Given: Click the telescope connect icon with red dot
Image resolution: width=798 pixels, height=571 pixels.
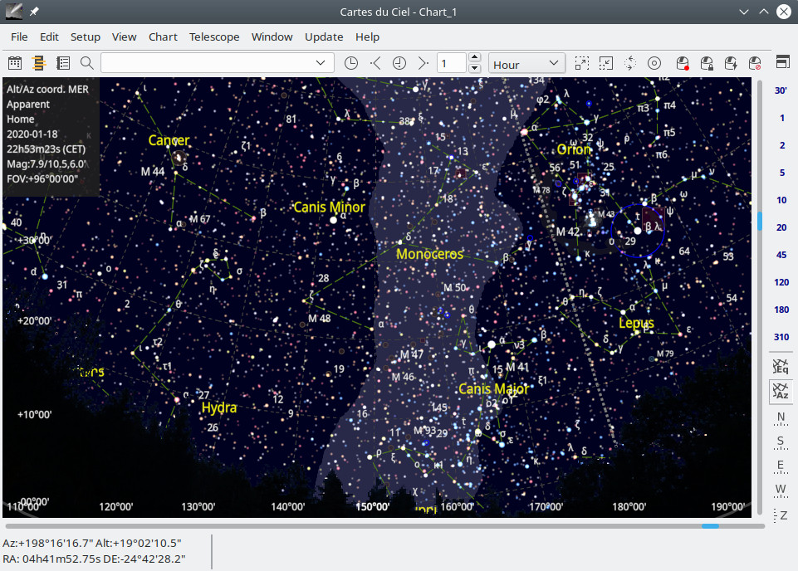Looking at the screenshot, I should coord(682,63).
